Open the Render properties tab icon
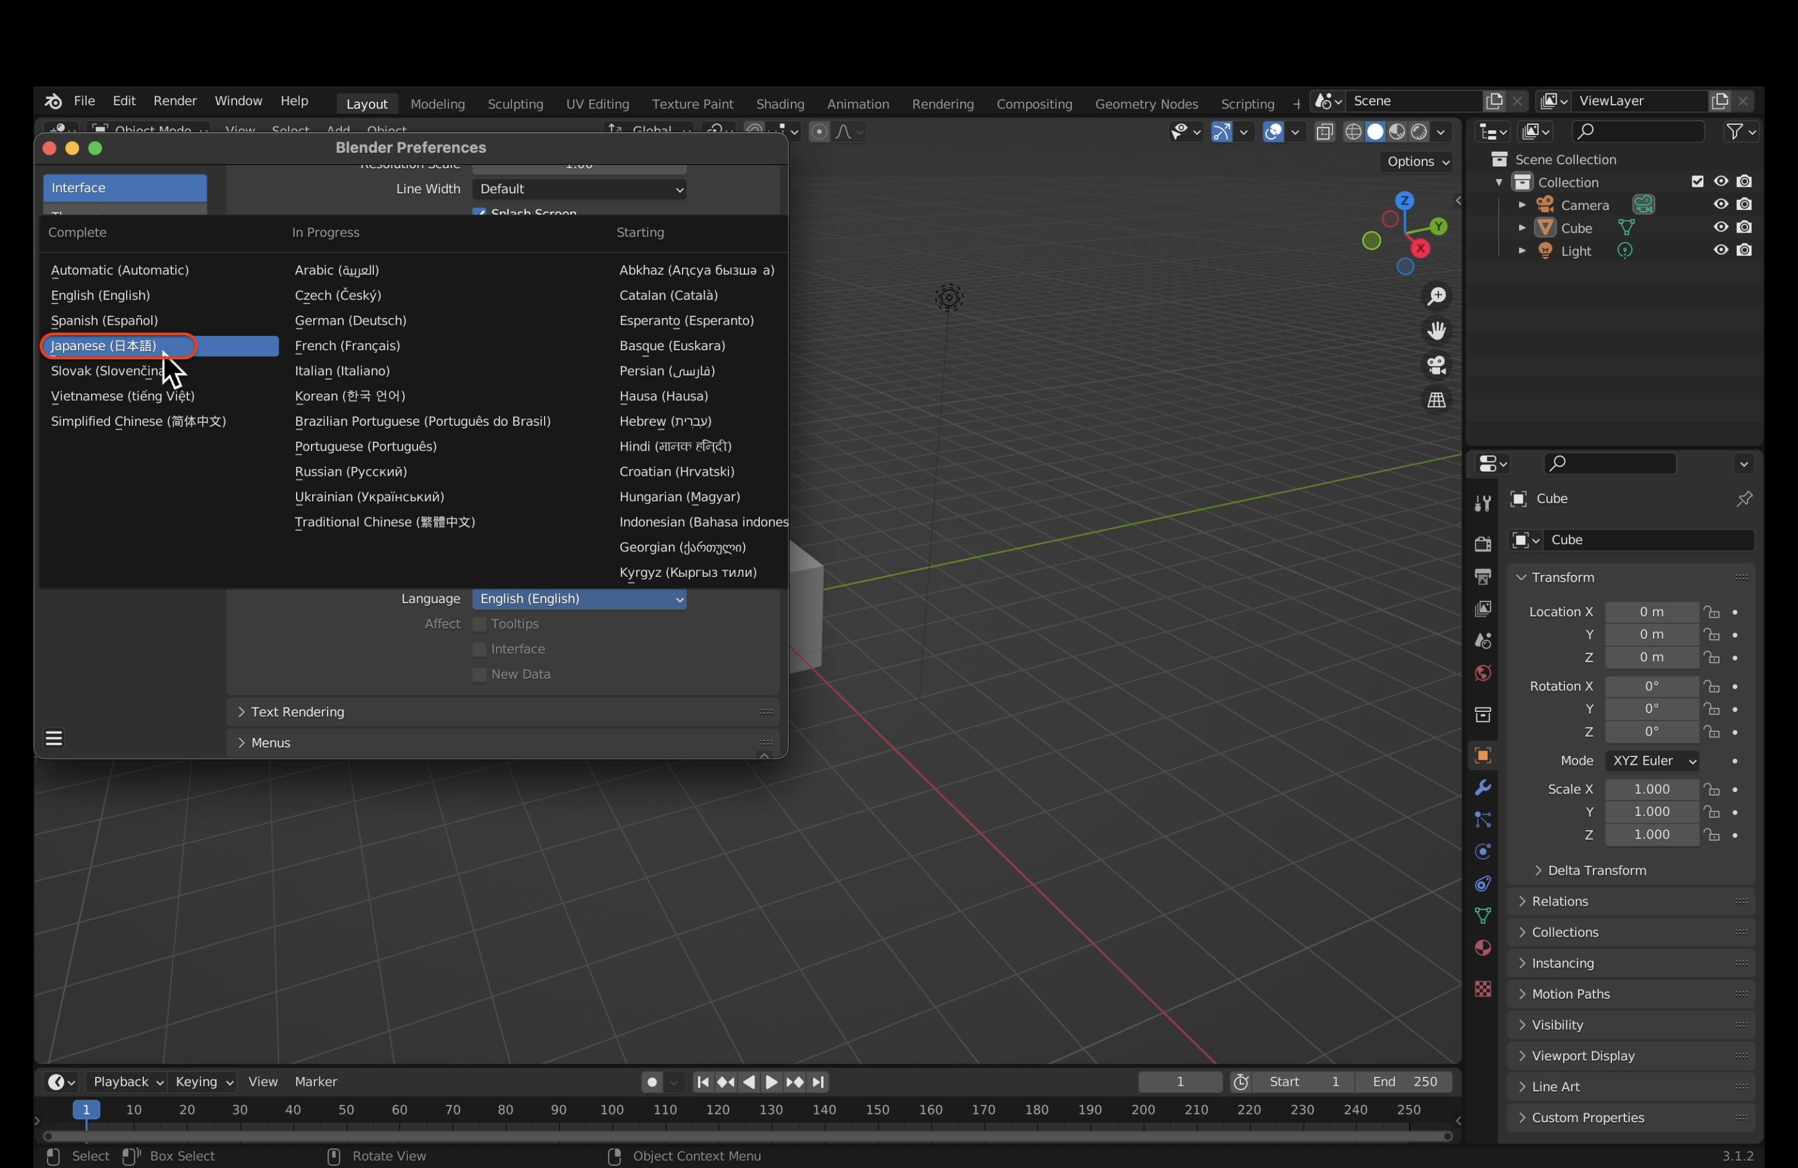The width and height of the screenshot is (1798, 1168). (1482, 544)
